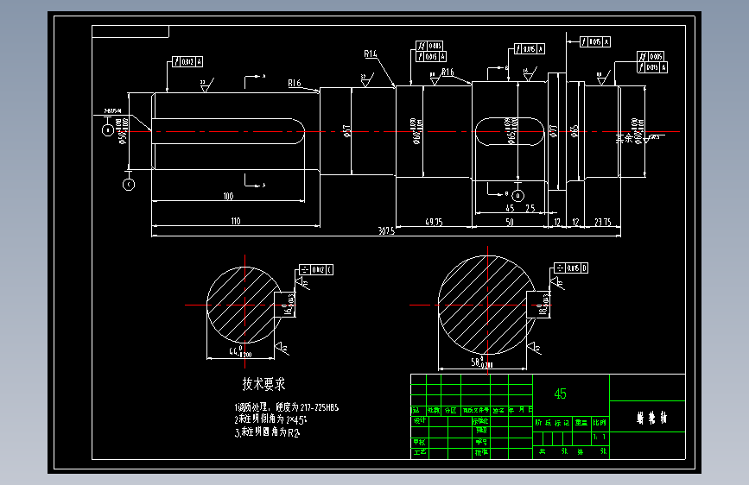Click the datum circle left of φ50 dimension

tap(108, 129)
